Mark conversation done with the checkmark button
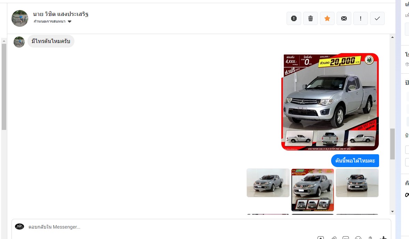This screenshot has width=409, height=239. [x=377, y=18]
